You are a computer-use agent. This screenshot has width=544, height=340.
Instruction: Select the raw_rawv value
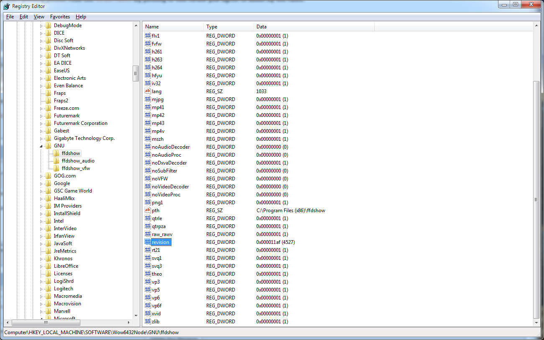point(162,234)
